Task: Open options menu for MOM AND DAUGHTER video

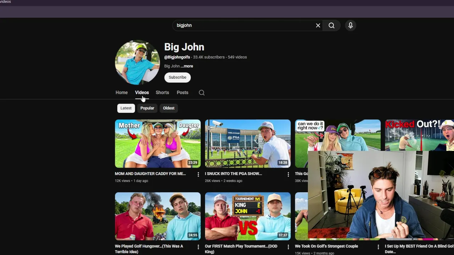Action: [x=198, y=174]
